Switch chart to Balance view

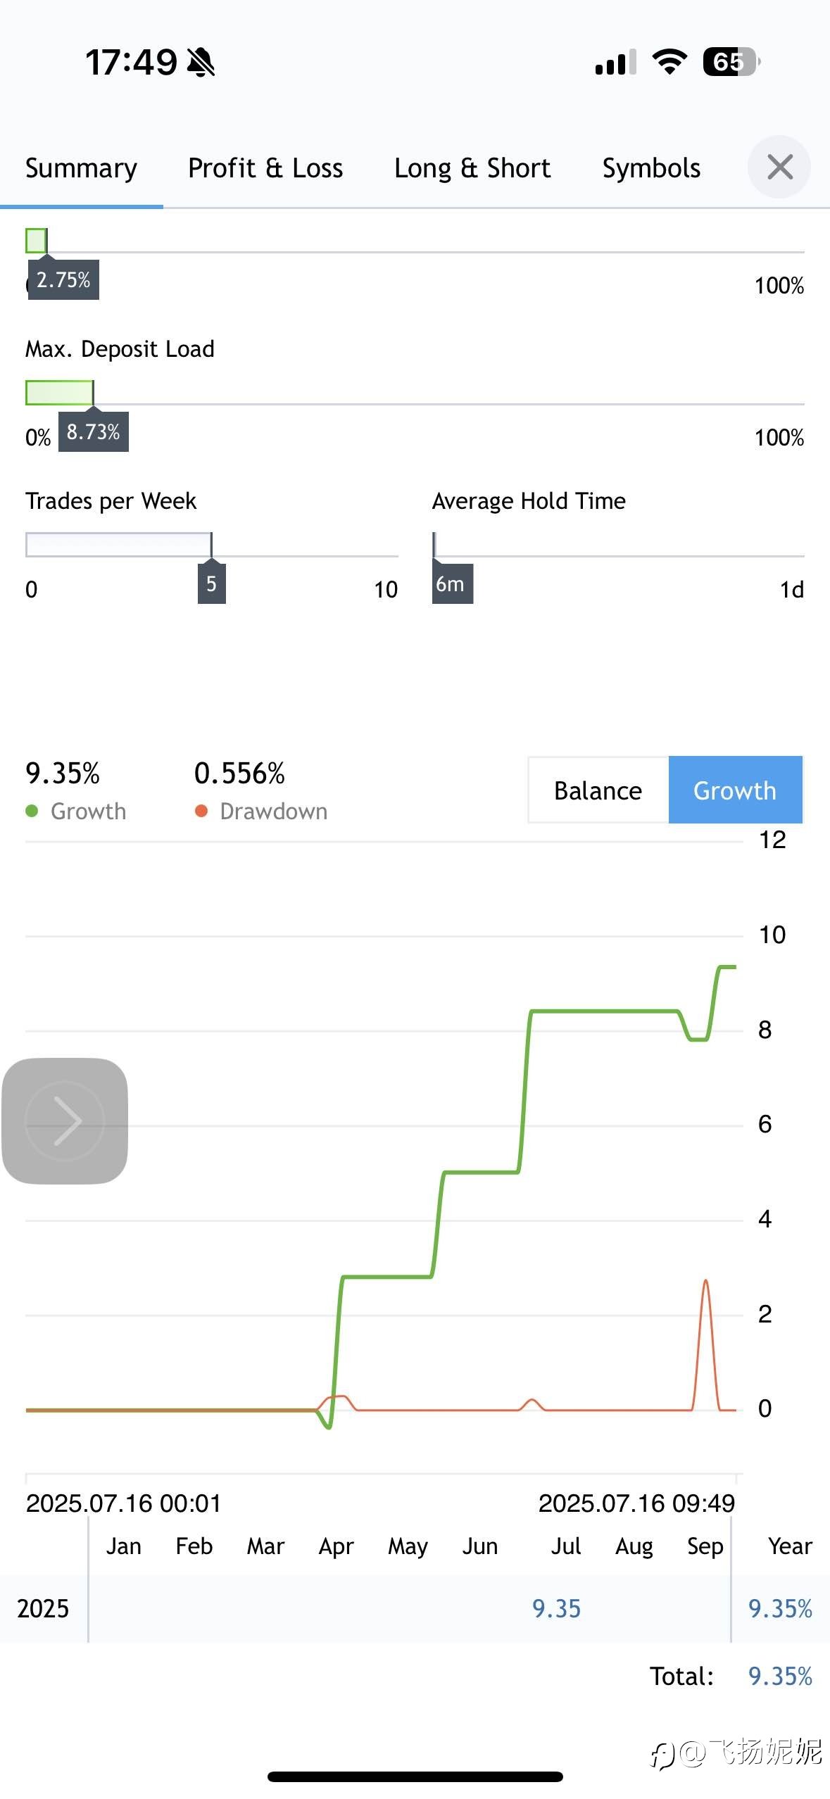coord(598,790)
